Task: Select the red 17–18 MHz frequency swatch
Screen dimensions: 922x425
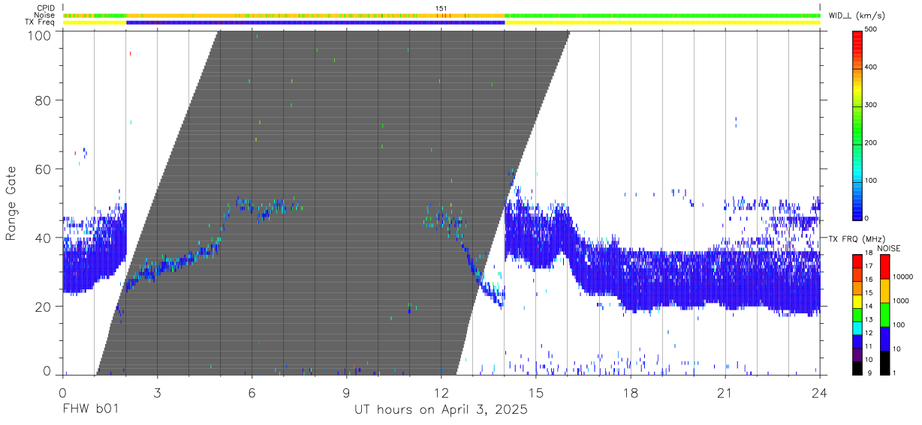Action: 857,260
